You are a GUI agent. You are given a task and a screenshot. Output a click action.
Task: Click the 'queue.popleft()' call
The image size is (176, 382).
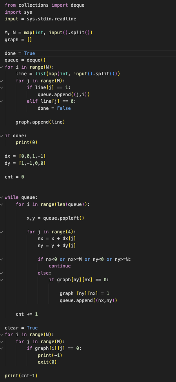click(x=64, y=218)
